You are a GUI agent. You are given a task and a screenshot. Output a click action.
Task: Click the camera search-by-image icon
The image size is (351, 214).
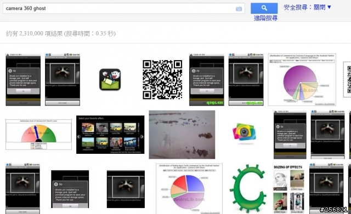click(x=239, y=9)
